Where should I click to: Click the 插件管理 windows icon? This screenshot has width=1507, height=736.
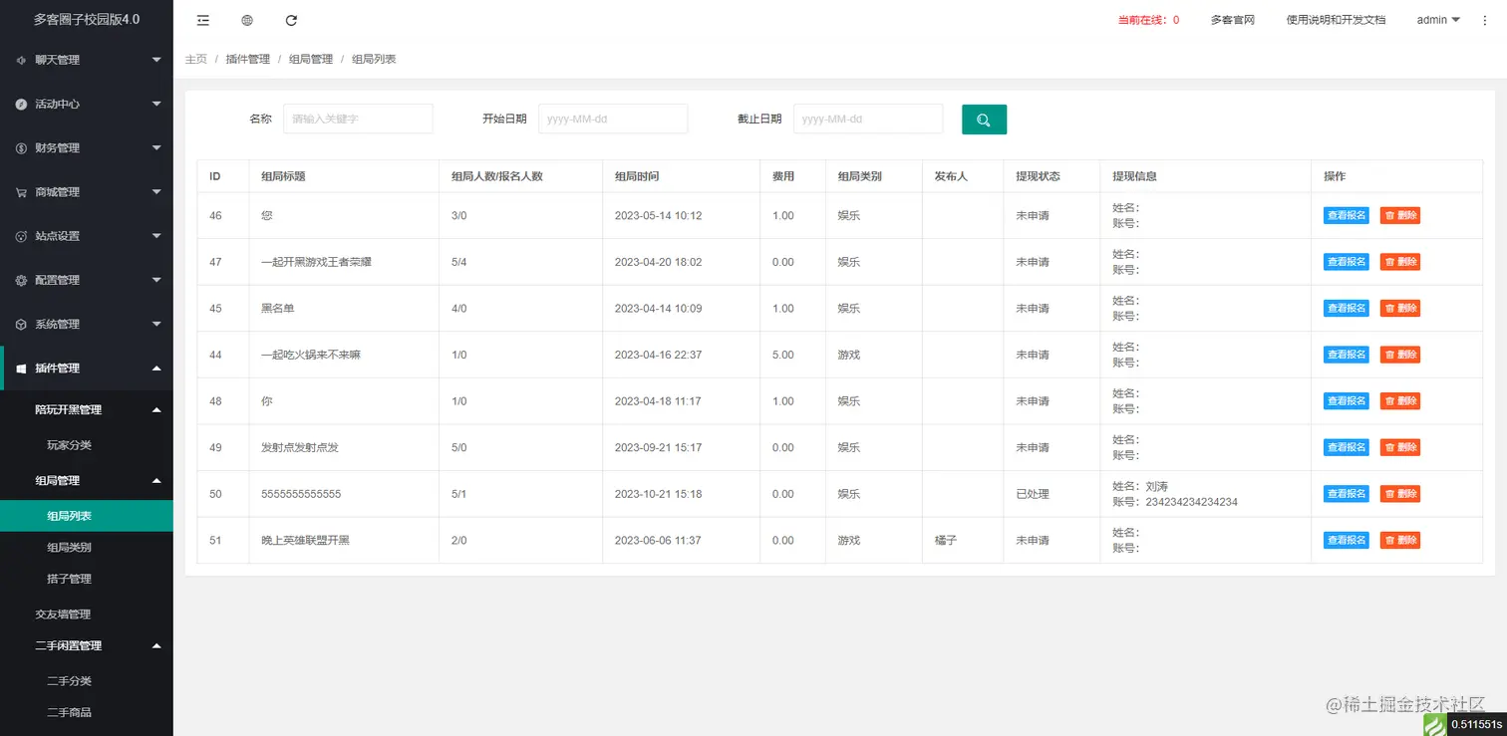coord(22,368)
